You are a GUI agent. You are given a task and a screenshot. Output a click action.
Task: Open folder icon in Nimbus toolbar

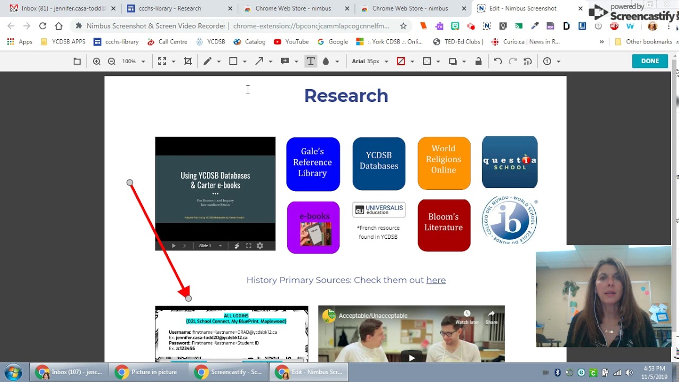(x=77, y=62)
